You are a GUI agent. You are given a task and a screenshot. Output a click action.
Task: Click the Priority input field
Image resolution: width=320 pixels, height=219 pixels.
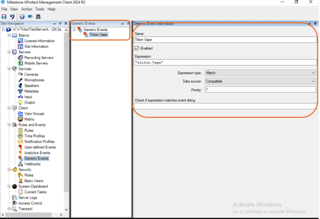[x=260, y=89]
